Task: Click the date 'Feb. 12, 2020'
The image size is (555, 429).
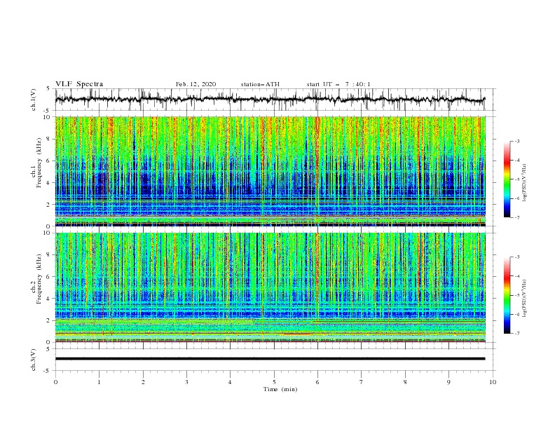Action: [196, 84]
